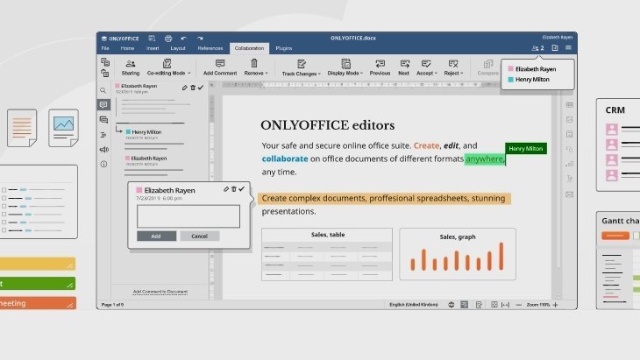Switch to the Home tab
Viewport: 640px width, 360px height.
tap(127, 48)
